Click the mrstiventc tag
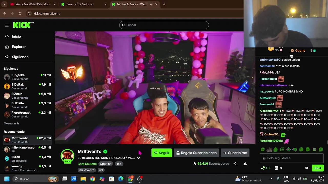The width and height of the screenshot is (328, 184). click(87, 170)
